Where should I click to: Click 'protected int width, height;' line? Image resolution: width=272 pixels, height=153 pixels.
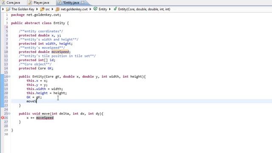coord(45,43)
